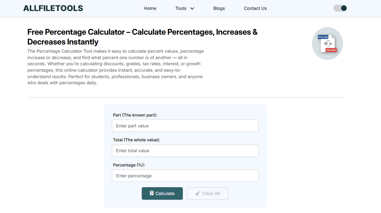Click the tool description paragraph
Viewport: 381px width, 213px height.
pos(116,67)
